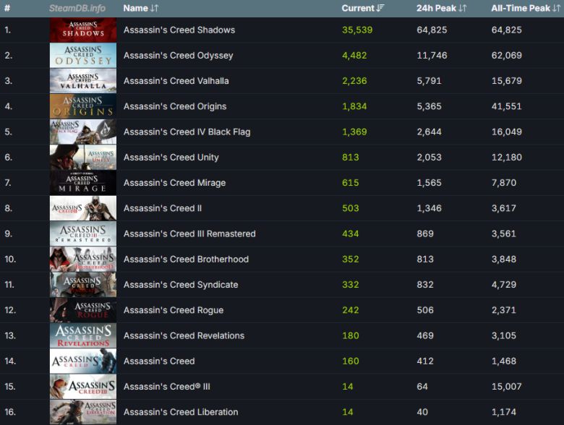Open Assassin's Creed III Remastered link
This screenshot has height=425, width=564.
click(x=189, y=233)
